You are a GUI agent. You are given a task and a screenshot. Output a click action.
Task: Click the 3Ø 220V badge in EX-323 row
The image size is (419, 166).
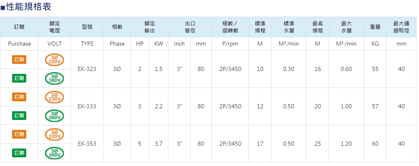[x=55, y=60]
